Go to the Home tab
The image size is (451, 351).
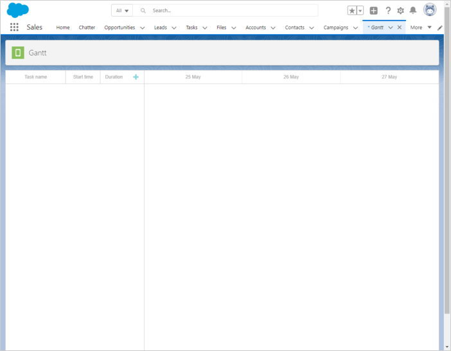pyautogui.click(x=63, y=28)
